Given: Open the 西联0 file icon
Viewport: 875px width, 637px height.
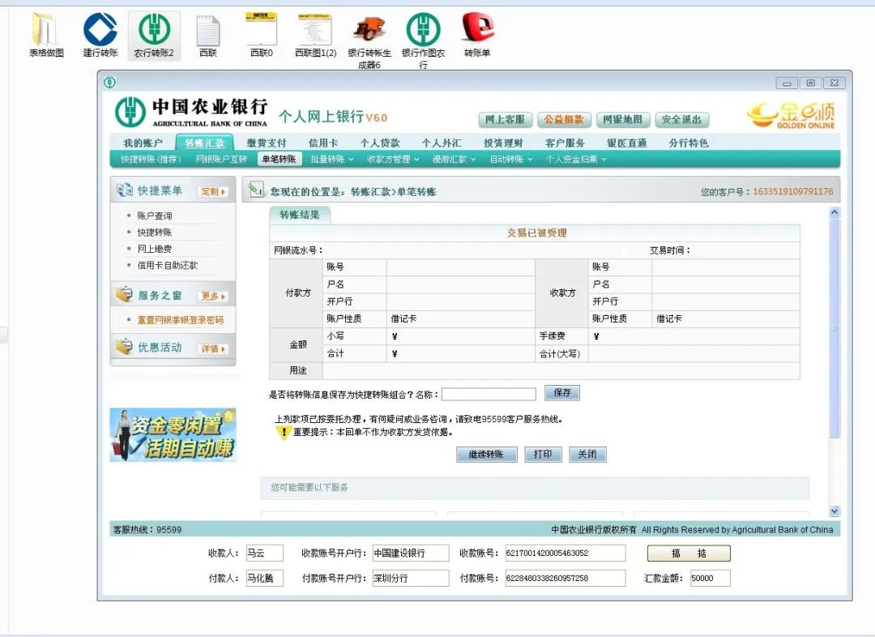Looking at the screenshot, I should pos(261,35).
